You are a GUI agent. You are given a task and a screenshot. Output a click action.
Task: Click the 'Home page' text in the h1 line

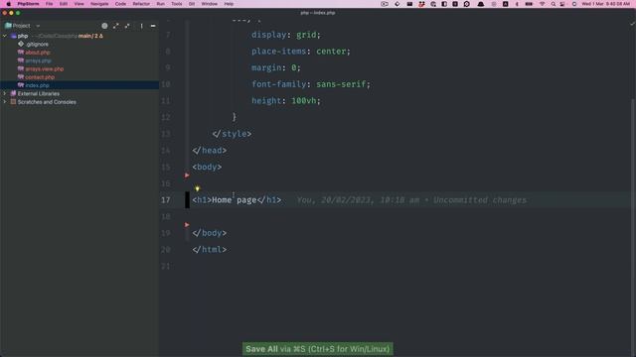[235, 200]
